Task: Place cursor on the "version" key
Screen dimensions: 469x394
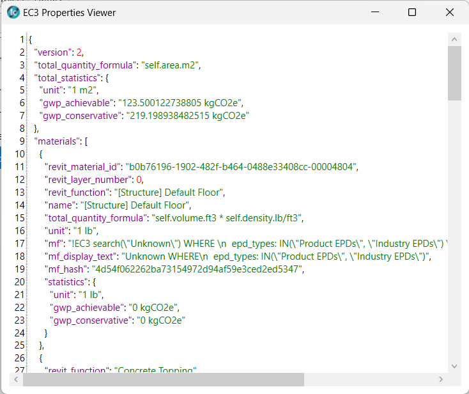Action: pos(53,52)
